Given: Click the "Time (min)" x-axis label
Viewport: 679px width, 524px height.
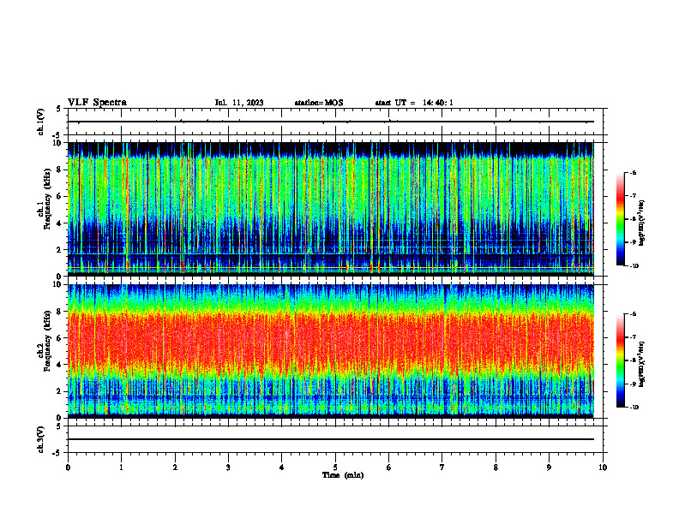Looking at the screenshot, I should click(x=343, y=475).
